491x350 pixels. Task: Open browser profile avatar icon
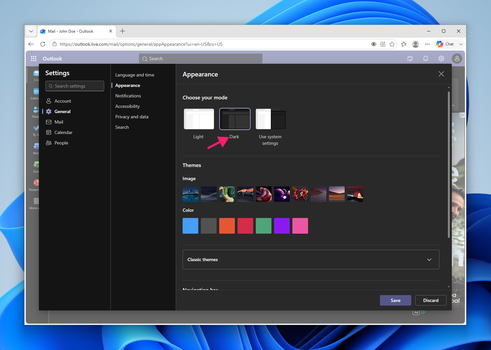pyautogui.click(x=416, y=44)
